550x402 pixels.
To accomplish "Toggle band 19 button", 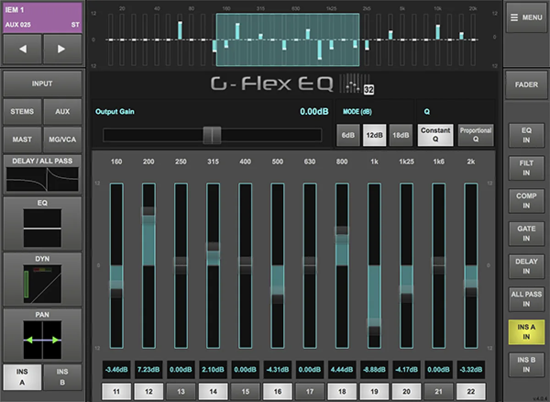I will tap(374, 392).
